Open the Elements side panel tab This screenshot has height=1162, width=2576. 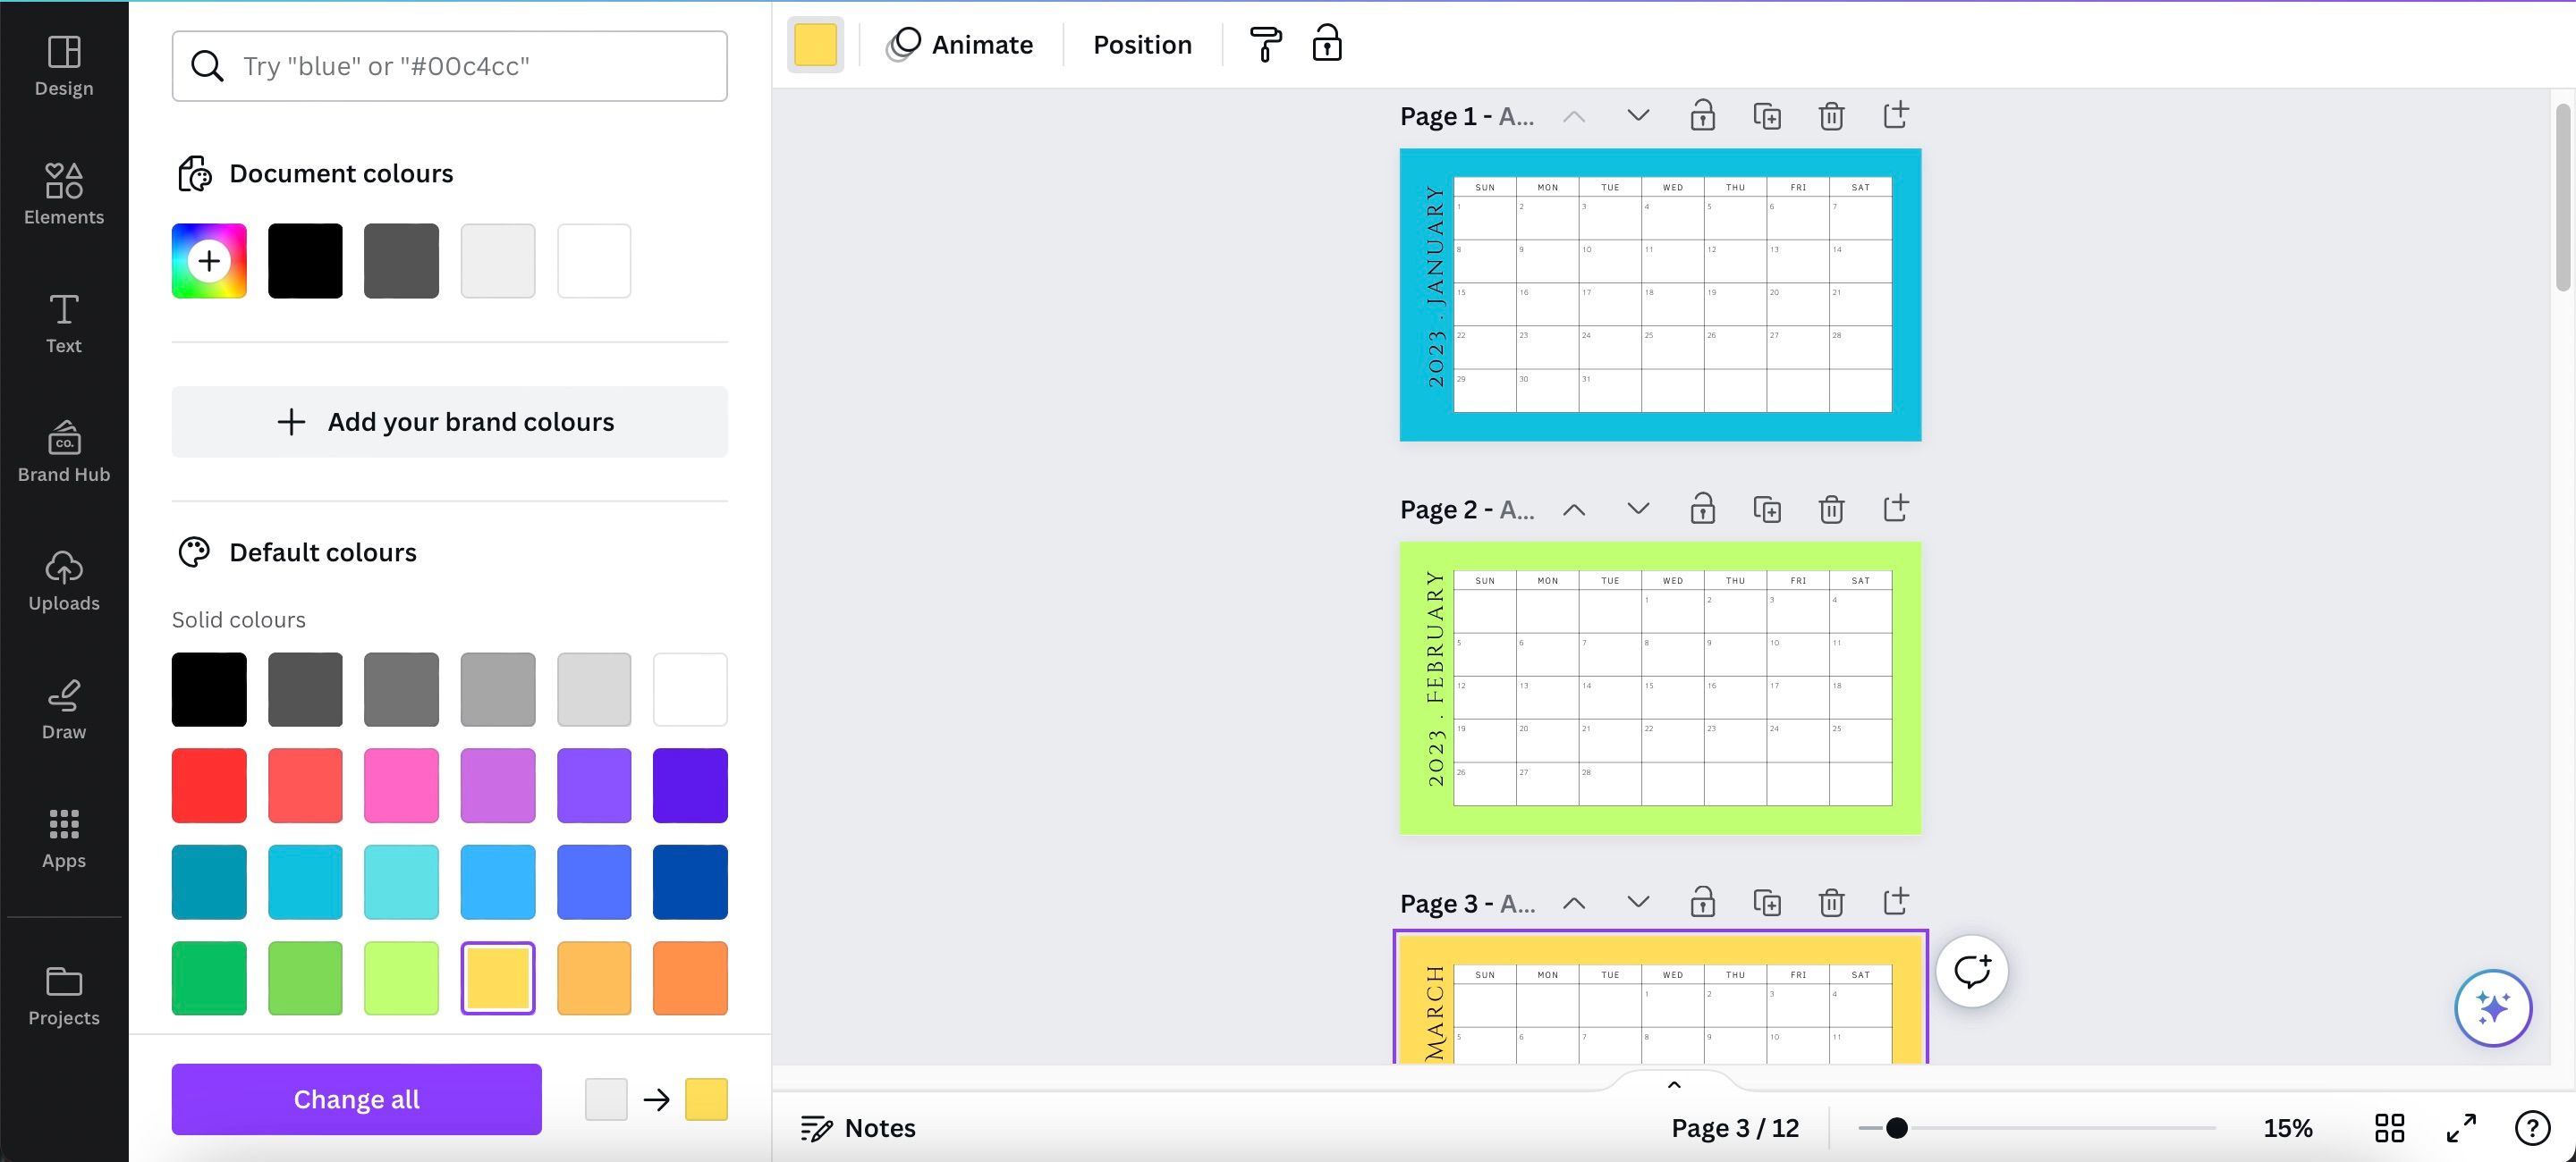[64, 194]
